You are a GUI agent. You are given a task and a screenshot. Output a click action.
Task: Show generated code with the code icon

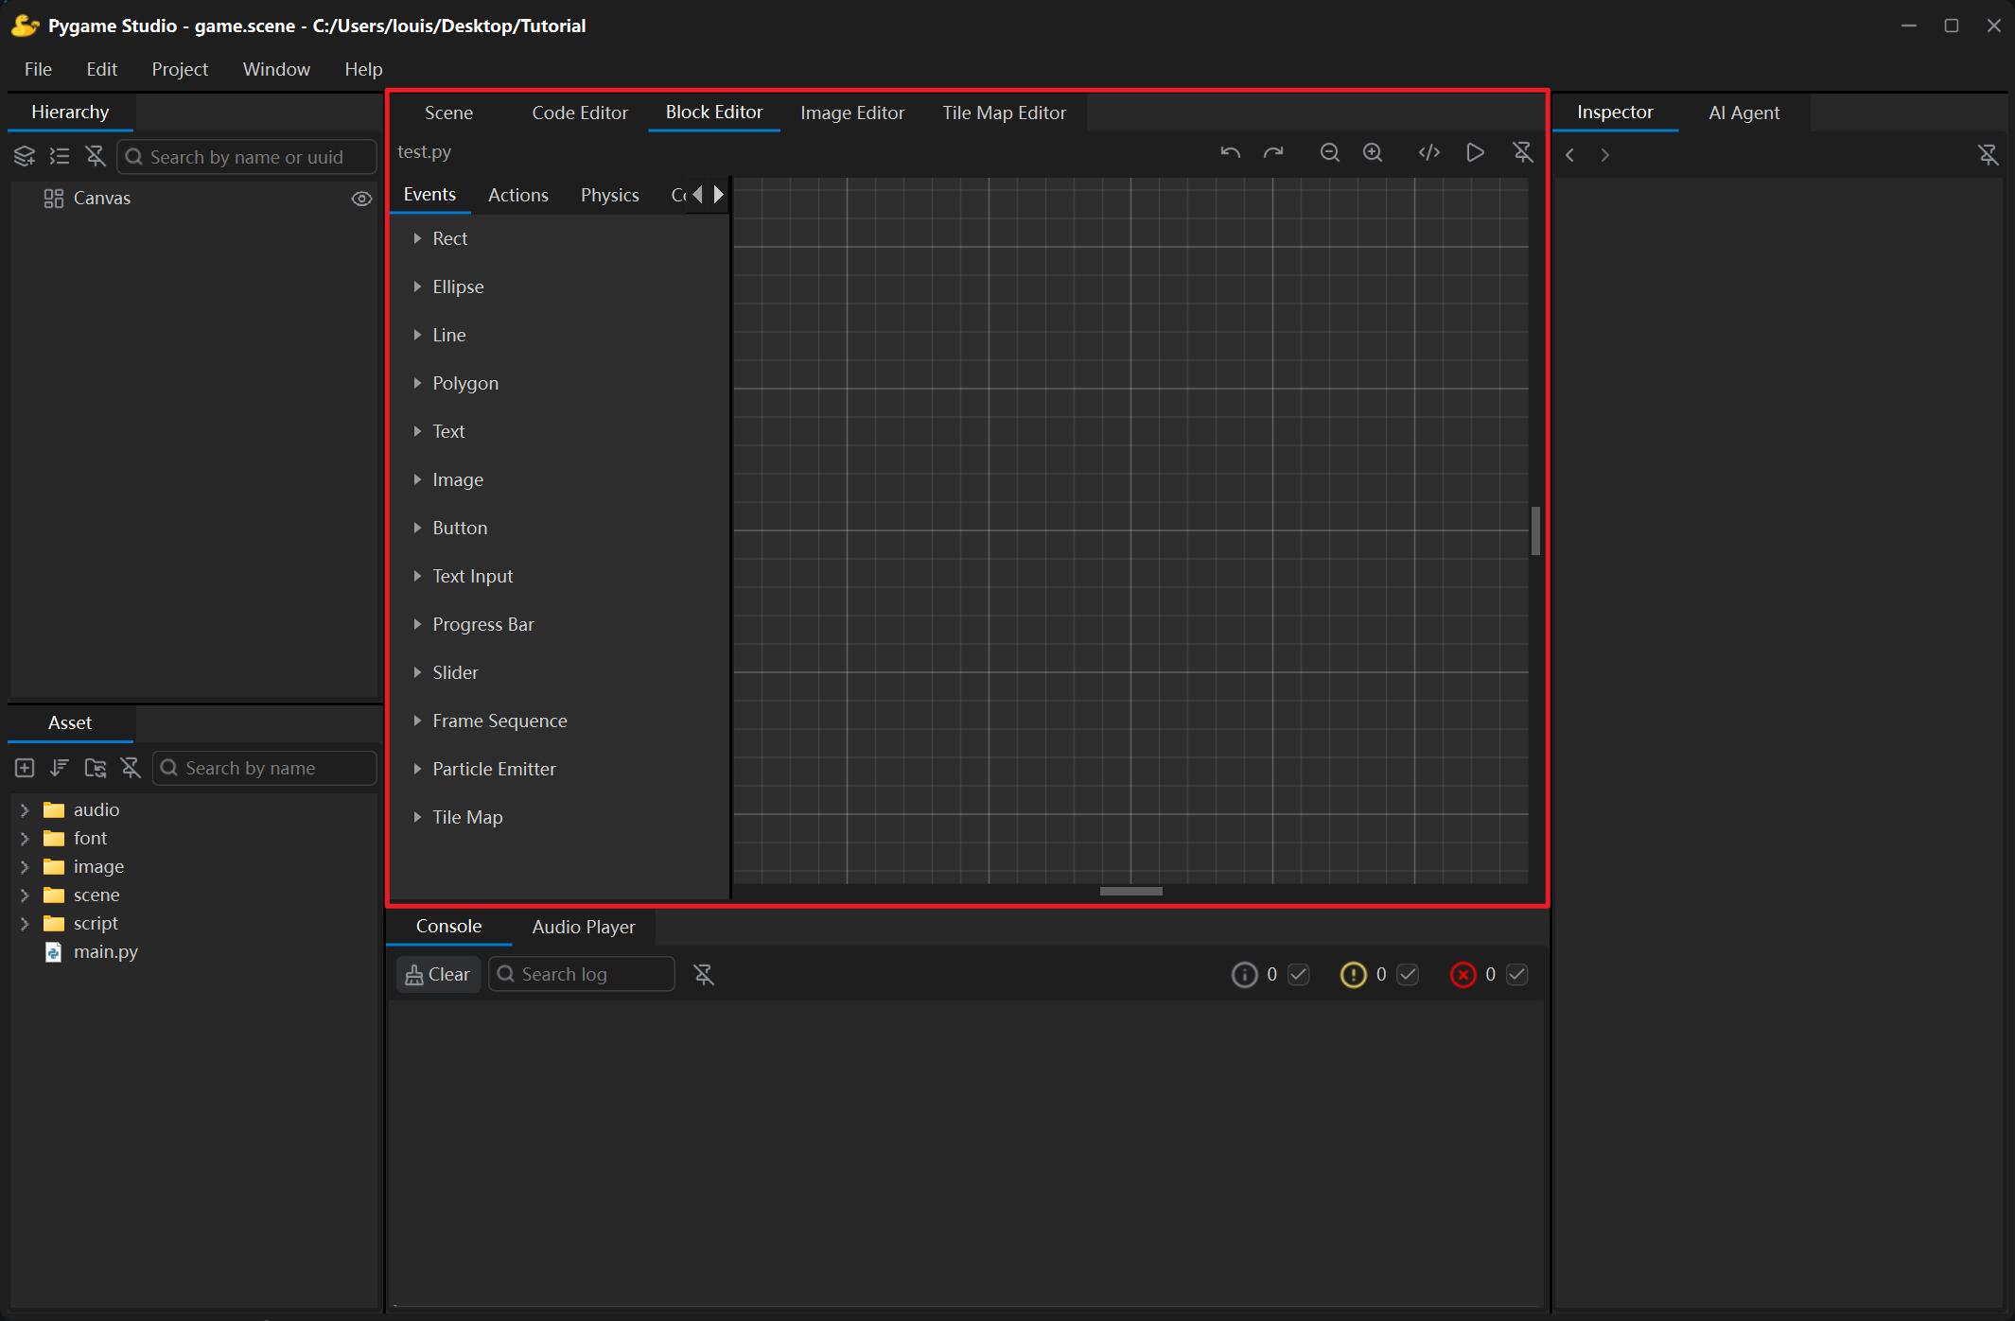click(1429, 152)
